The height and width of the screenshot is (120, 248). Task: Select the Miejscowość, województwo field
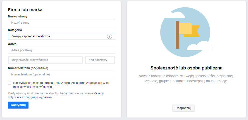point(45,60)
